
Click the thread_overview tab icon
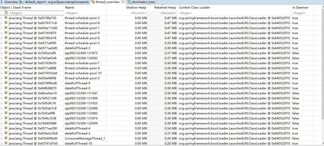click(x=93, y=2)
